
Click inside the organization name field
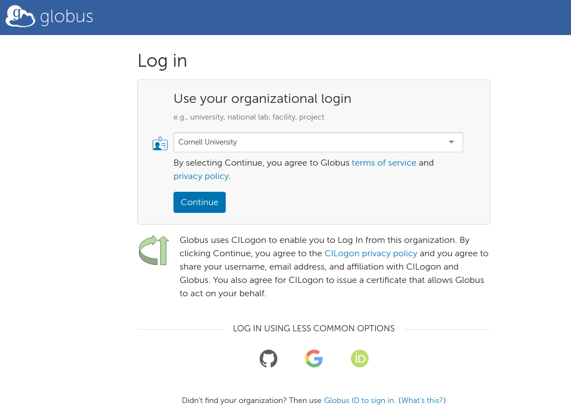tap(278, 142)
